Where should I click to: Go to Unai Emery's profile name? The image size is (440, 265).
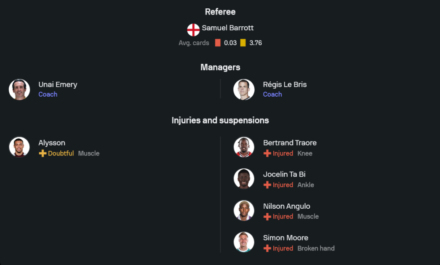coord(58,84)
